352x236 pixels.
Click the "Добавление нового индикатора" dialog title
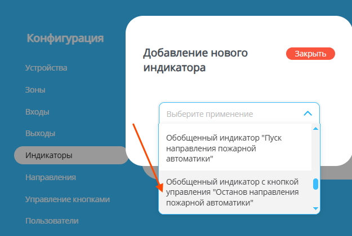(195, 60)
